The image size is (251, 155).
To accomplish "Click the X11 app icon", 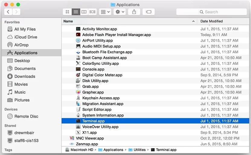I will (78, 133).
